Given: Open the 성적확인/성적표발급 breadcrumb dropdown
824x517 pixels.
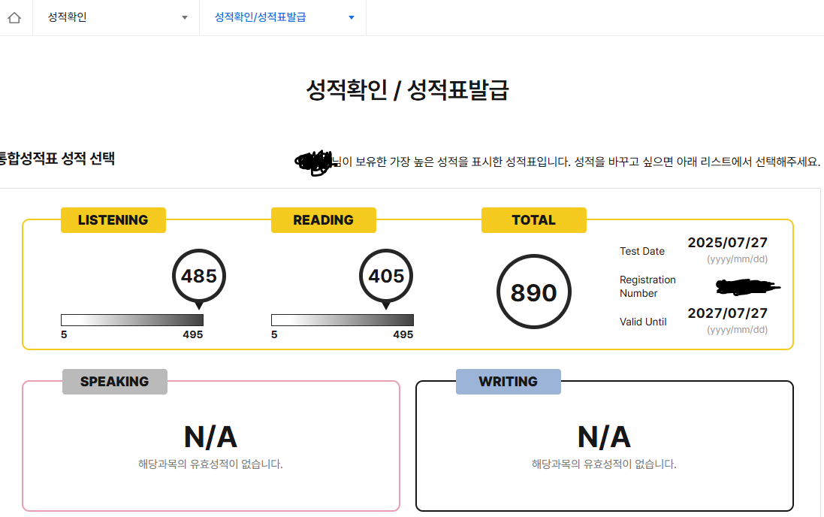Looking at the screenshot, I should pyautogui.click(x=282, y=18).
